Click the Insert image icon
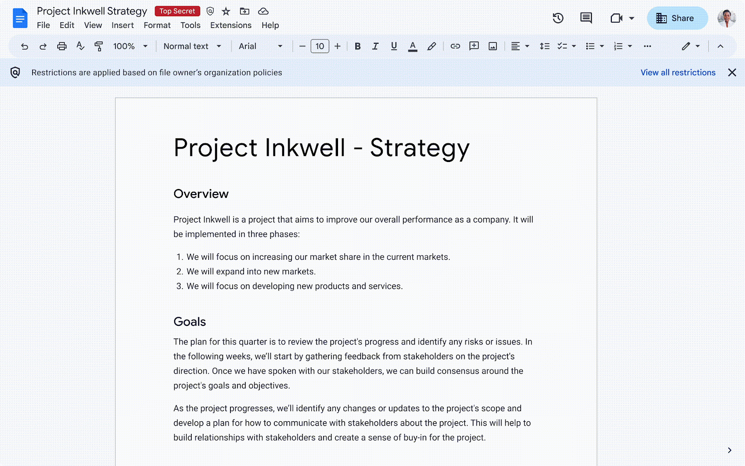The height and width of the screenshot is (466, 745). (493, 46)
